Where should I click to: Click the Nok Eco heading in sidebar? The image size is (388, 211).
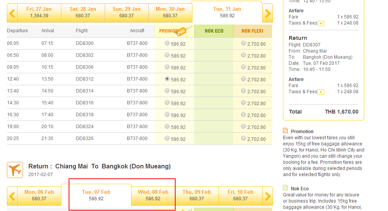tap(300, 189)
